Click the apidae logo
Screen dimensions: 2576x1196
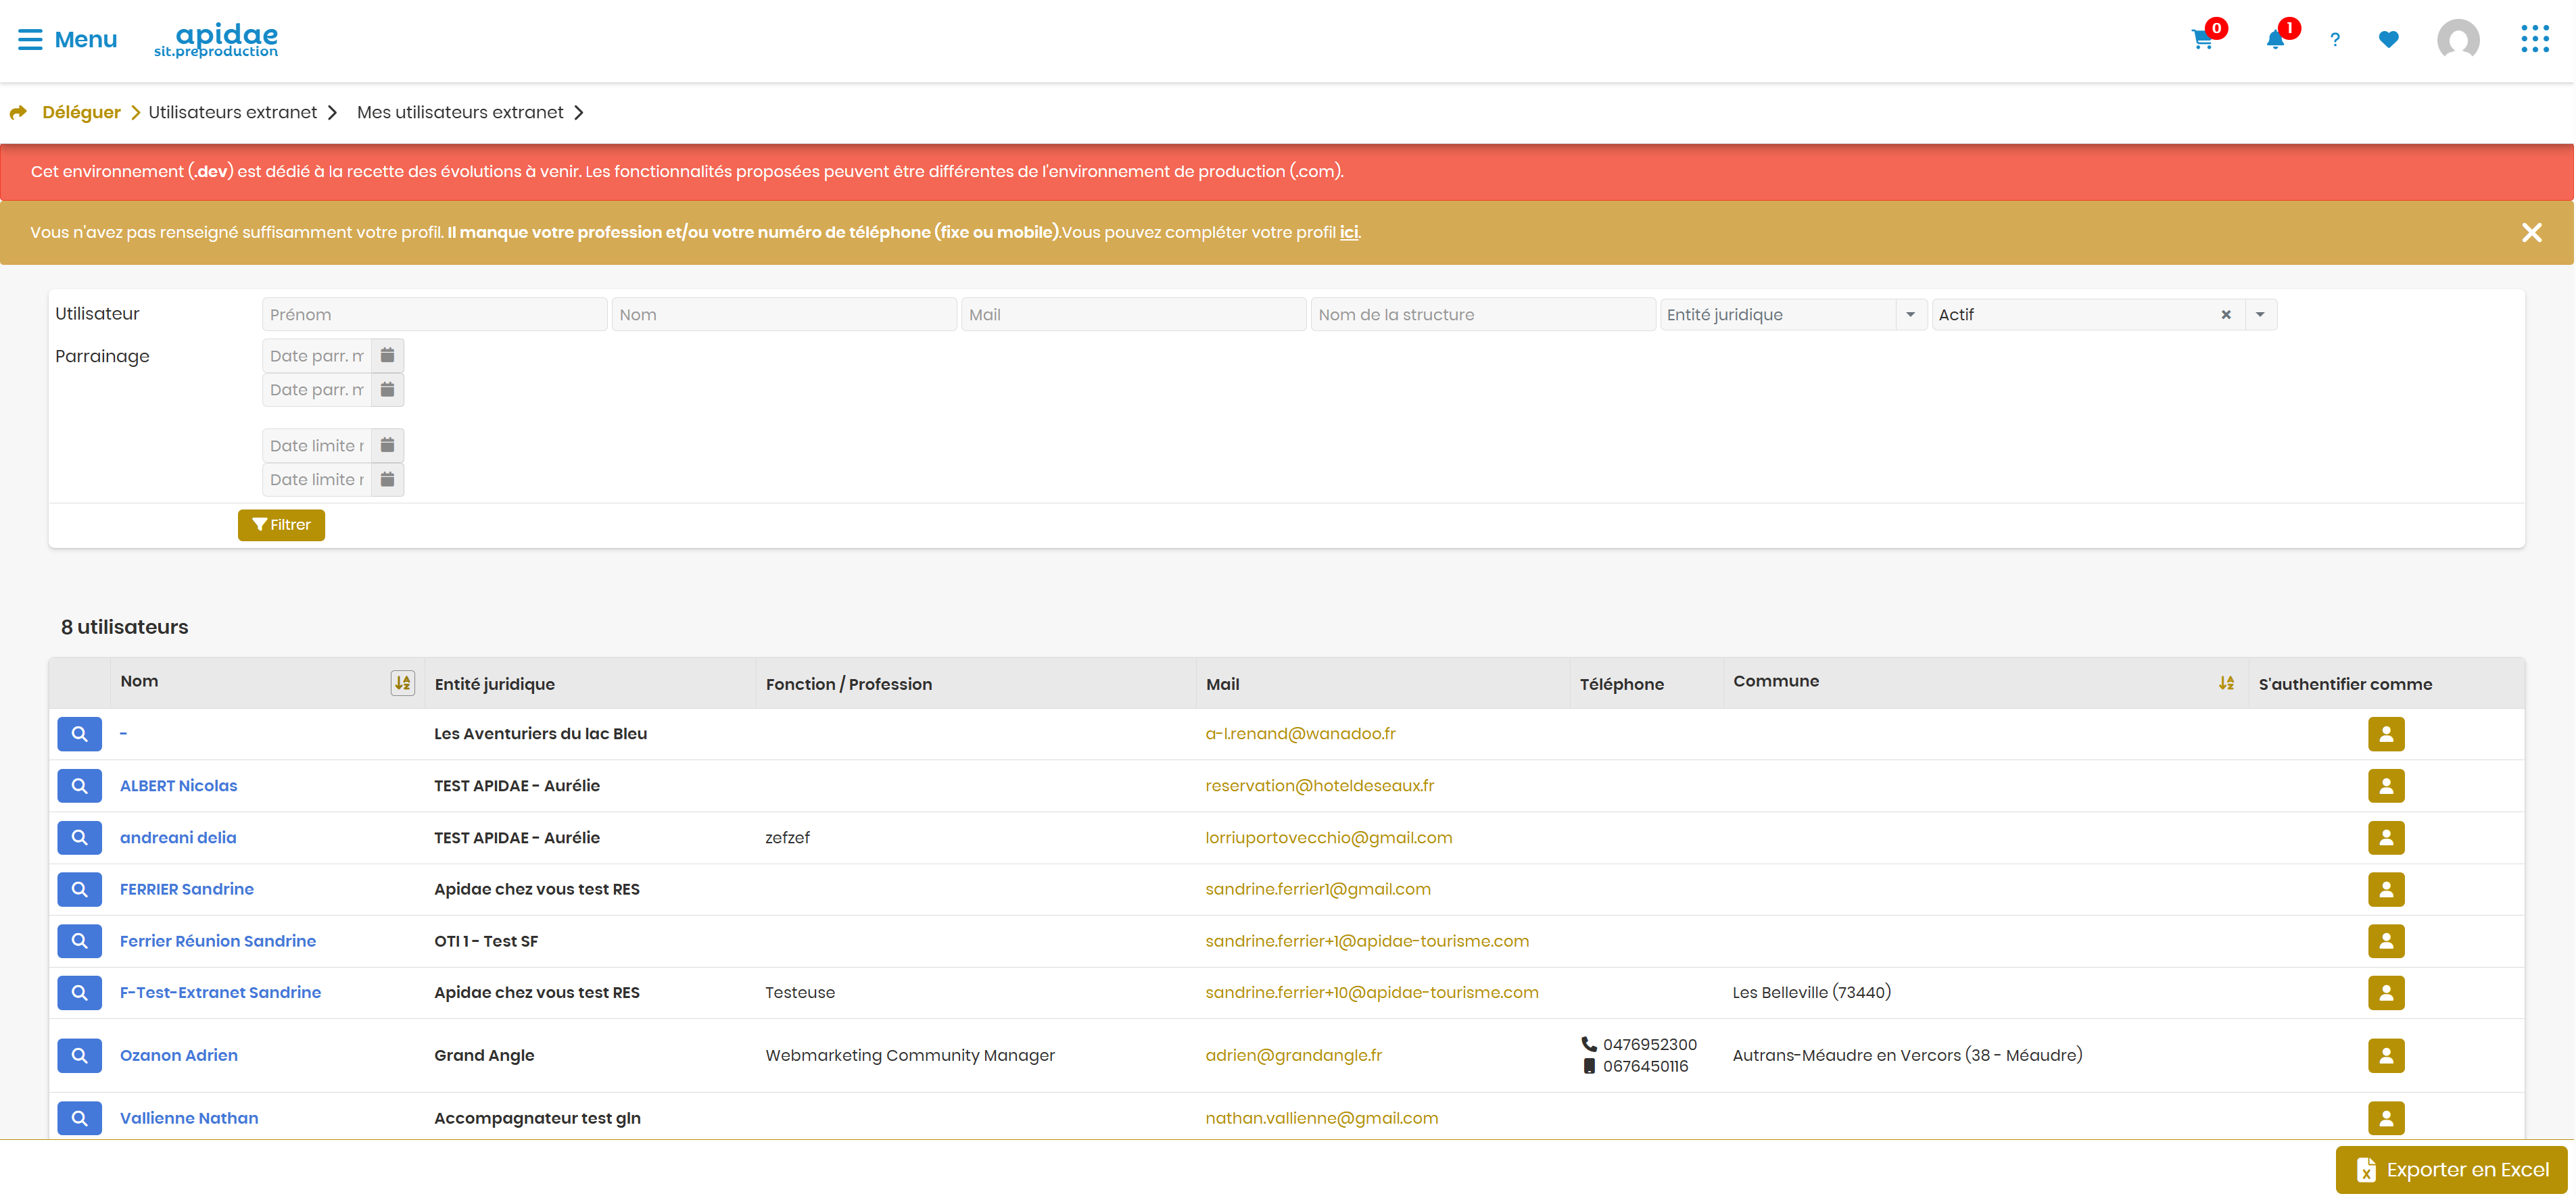216,41
